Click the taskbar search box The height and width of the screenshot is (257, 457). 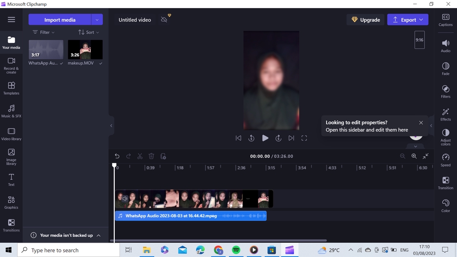click(69, 250)
